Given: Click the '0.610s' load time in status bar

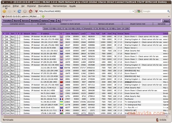Looking at the screenshot, I should (x=163, y=120).
